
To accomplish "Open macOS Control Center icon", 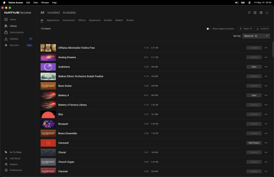I will click(250, 3).
